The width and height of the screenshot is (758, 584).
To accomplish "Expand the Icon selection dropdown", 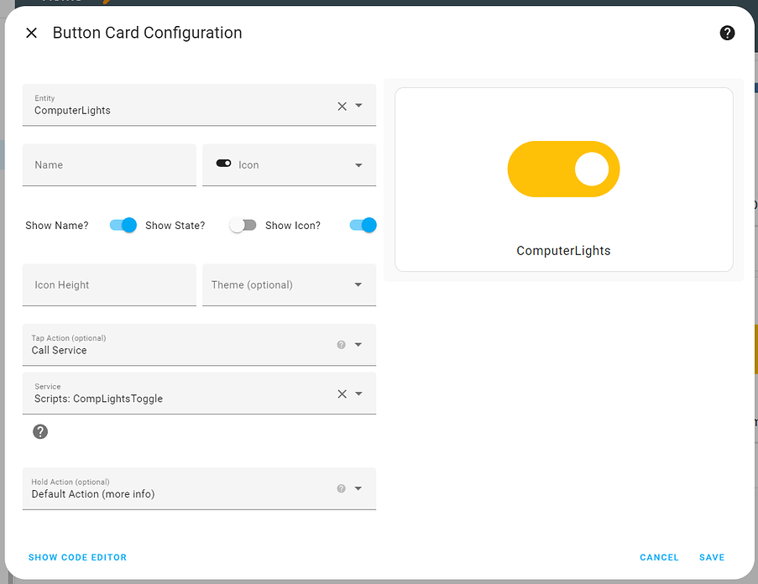I will [358, 164].
